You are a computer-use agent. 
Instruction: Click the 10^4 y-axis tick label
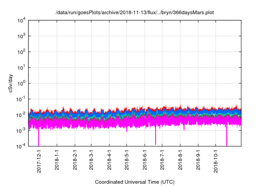22,20
